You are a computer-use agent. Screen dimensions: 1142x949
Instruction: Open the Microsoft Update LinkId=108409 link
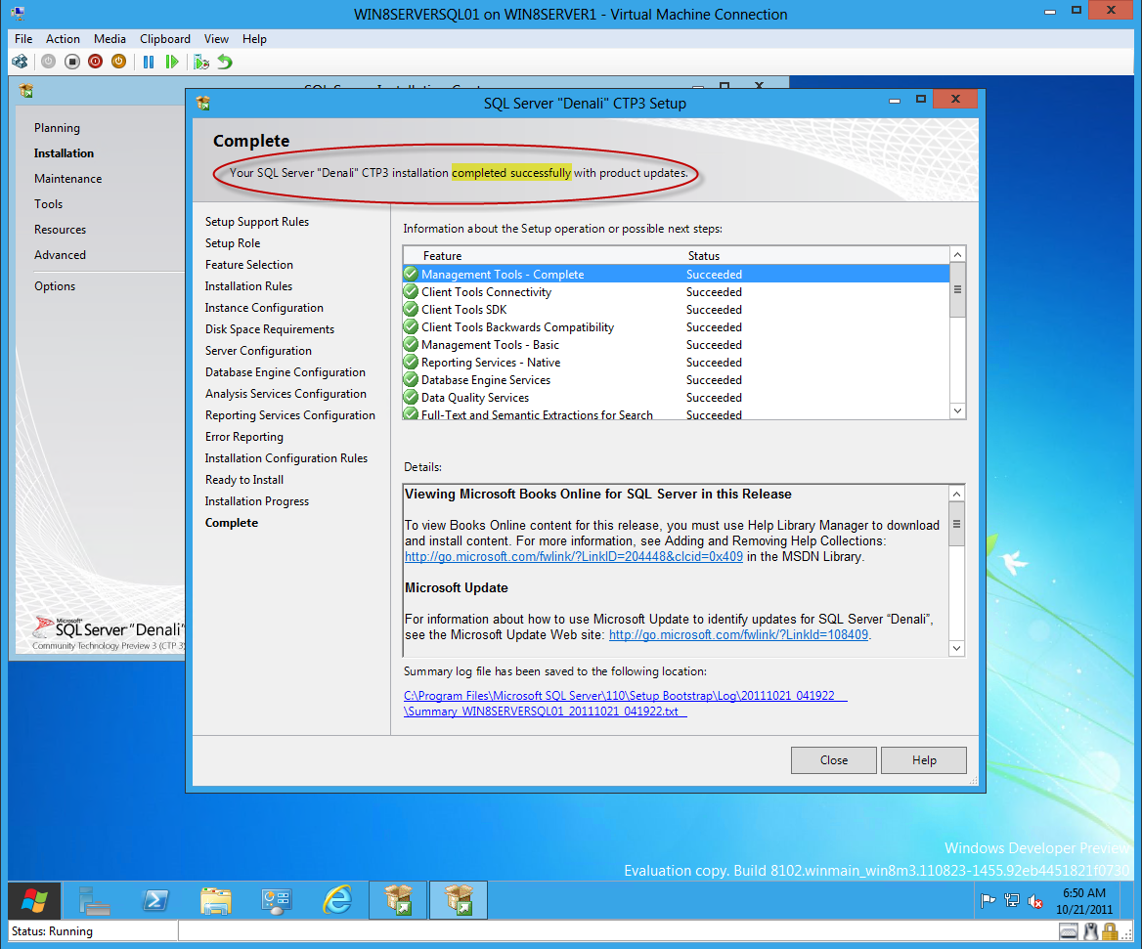(x=738, y=634)
